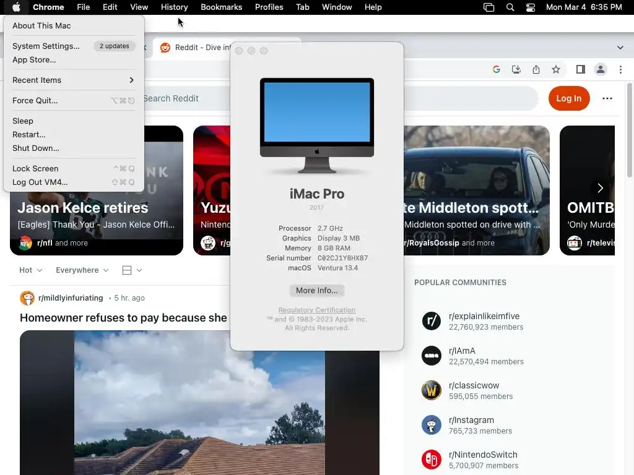Open r/explainlikeimfive community link
This screenshot has height=475, width=634.
[484, 316]
